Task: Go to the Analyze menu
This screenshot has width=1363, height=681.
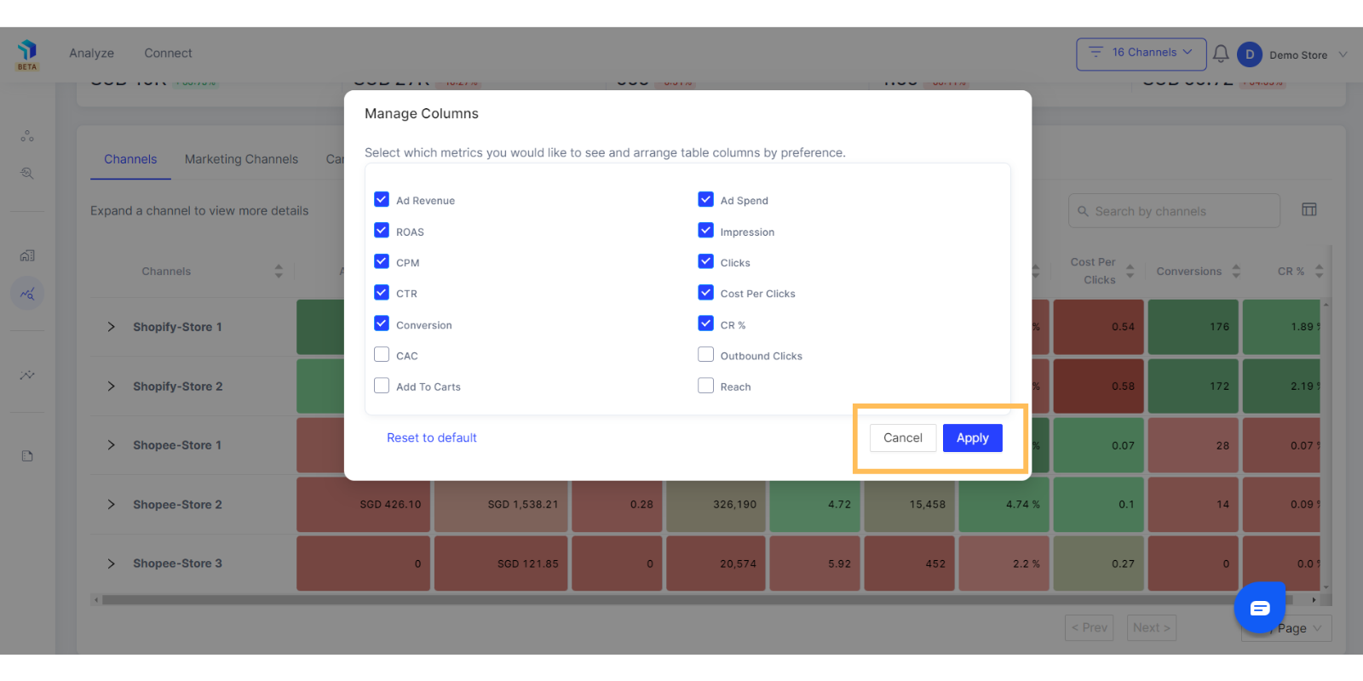Action: tap(92, 53)
